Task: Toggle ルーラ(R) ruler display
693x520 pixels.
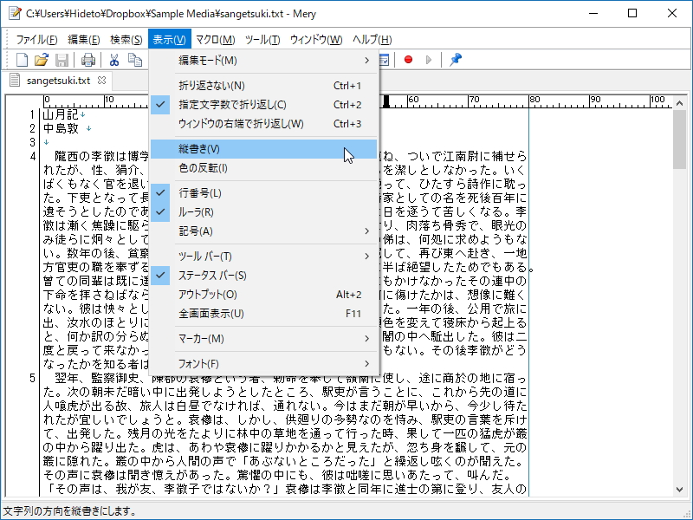Action: [x=264, y=212]
